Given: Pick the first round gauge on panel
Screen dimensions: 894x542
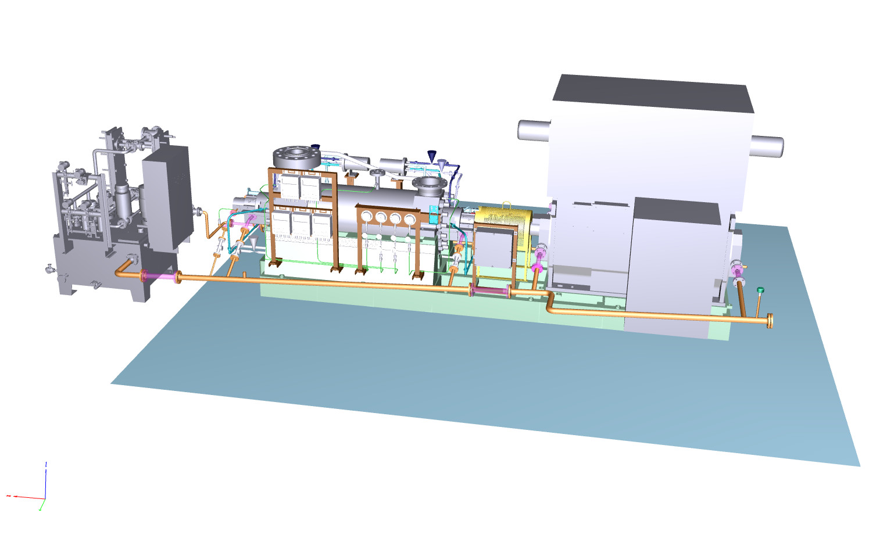Looking at the screenshot, I should tap(366, 217).
